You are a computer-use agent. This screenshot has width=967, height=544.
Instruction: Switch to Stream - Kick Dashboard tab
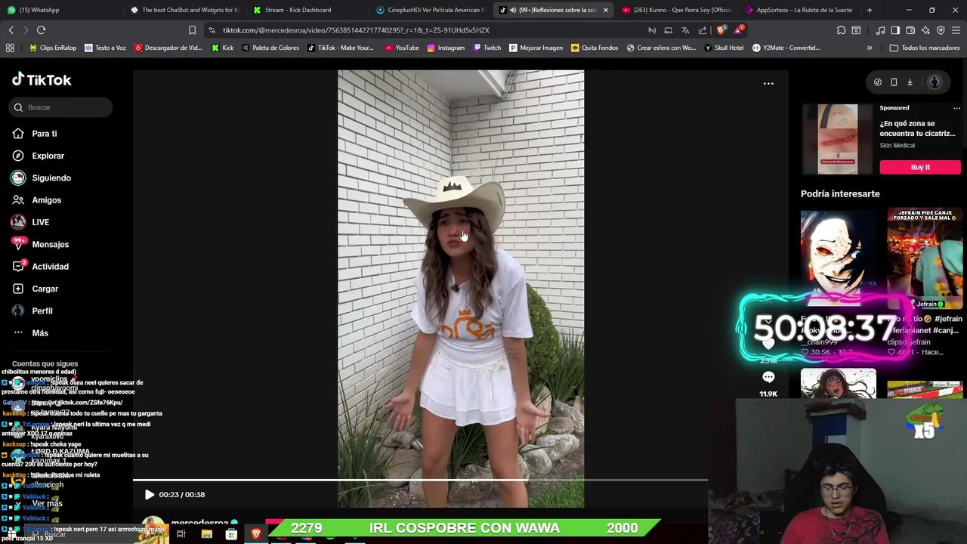click(x=307, y=10)
